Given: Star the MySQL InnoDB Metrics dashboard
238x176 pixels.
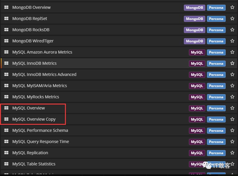Looking at the screenshot, I should pos(232,63).
